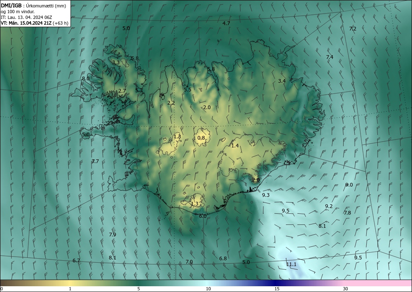The width and height of the screenshot is (412, 292).
Task: Click the '0' tick on the colour scale
Action: 2,289
